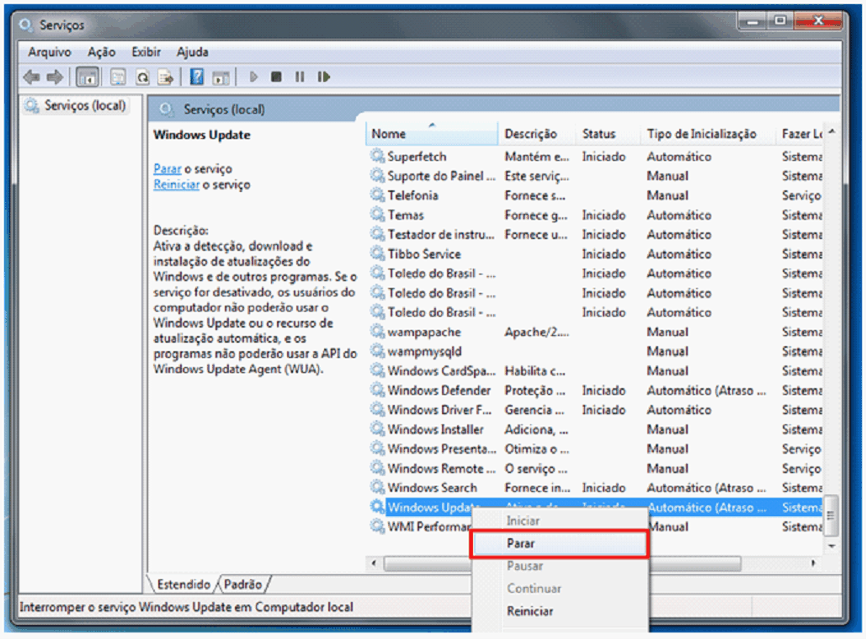Viewport: 867px width, 640px height.
Task: Switch to the Padrão tab
Action: tap(243, 584)
